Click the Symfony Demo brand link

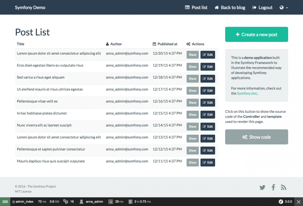[30, 8]
